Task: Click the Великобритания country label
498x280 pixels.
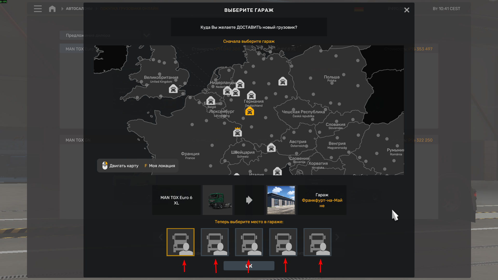Action: pos(161,77)
